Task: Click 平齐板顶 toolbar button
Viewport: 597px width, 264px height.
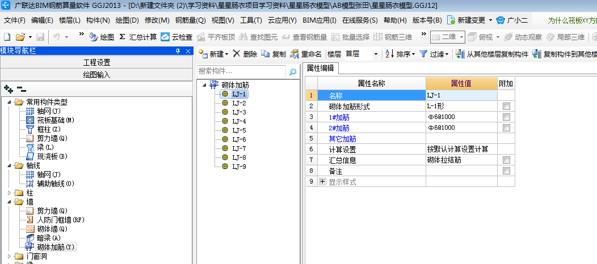Action: (x=216, y=37)
